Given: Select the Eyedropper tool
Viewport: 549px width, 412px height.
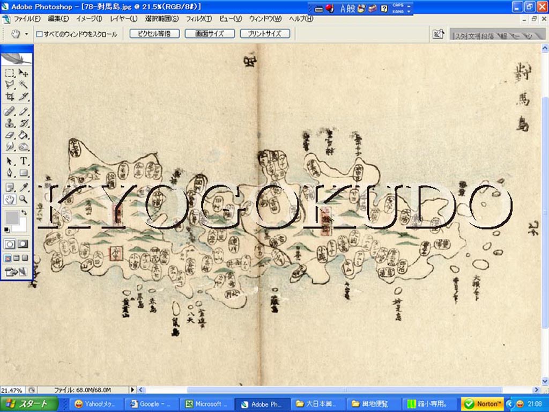Looking at the screenshot, I should click(x=24, y=187).
